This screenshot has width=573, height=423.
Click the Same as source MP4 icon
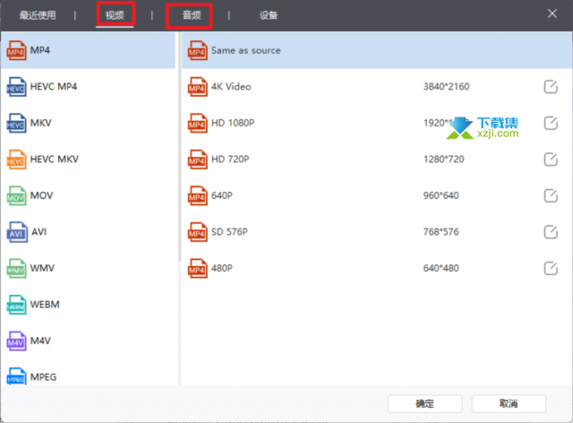197,50
